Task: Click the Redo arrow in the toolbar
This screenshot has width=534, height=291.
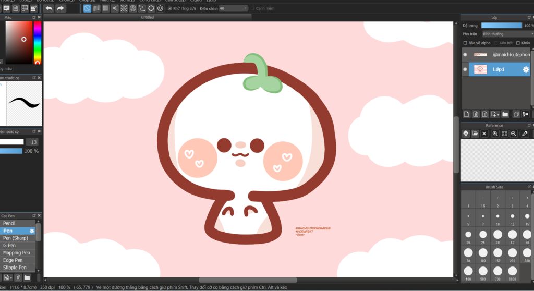Action: 60,8
